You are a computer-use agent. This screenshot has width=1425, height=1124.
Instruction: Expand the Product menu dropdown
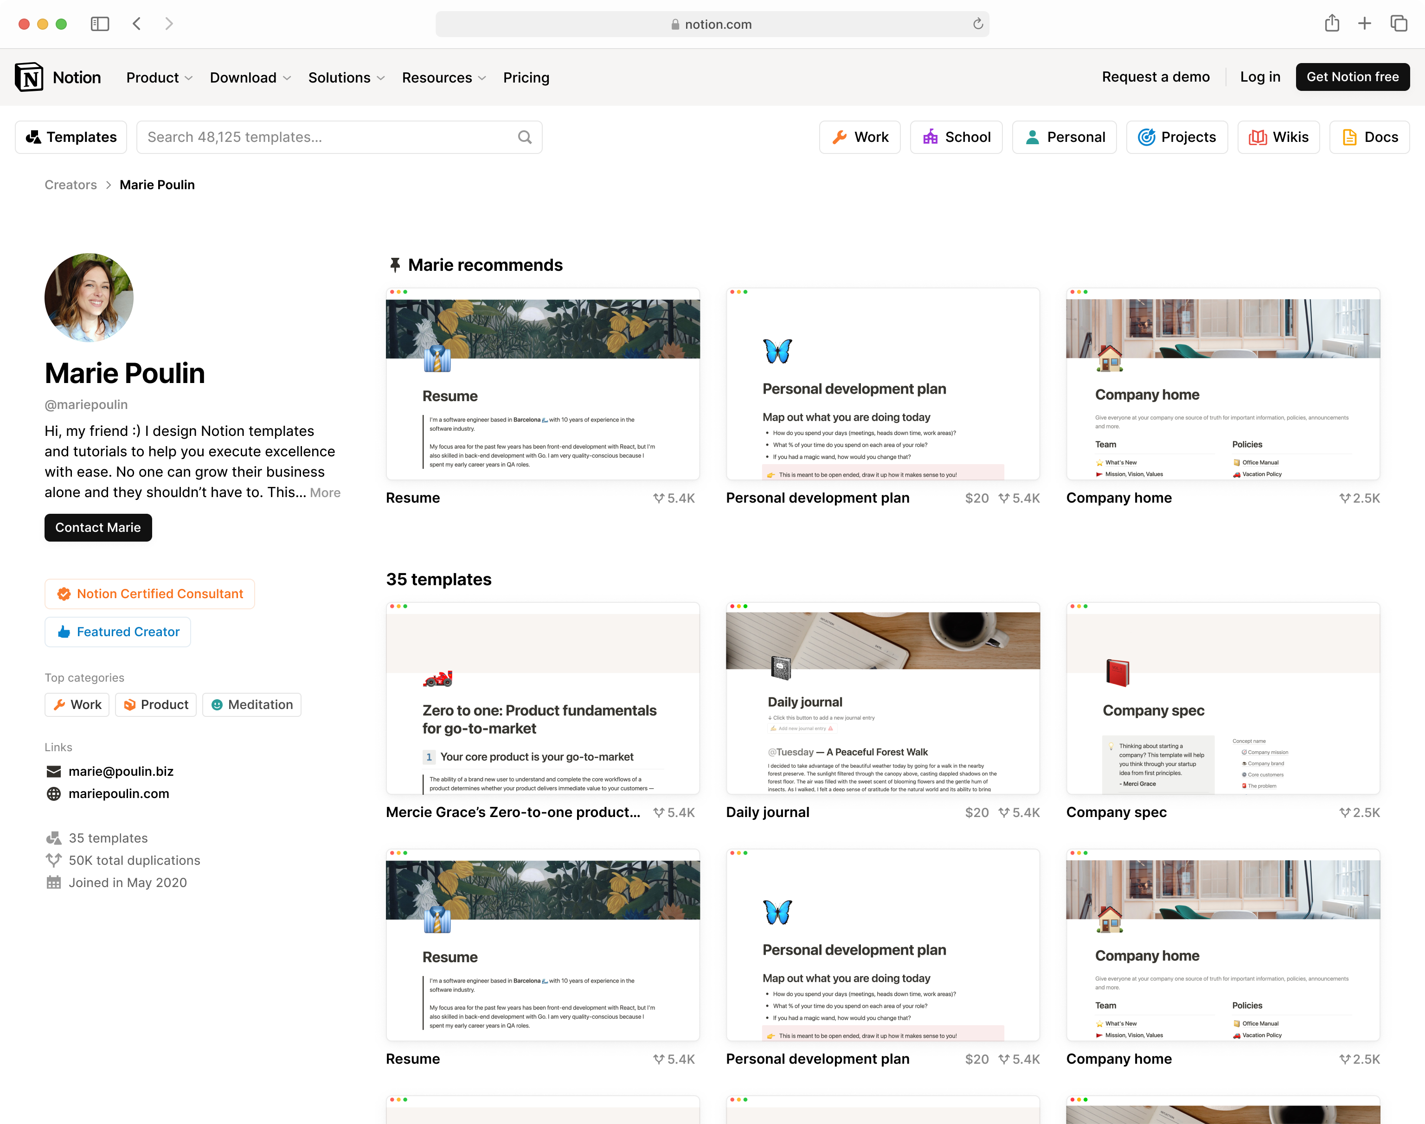tap(159, 77)
